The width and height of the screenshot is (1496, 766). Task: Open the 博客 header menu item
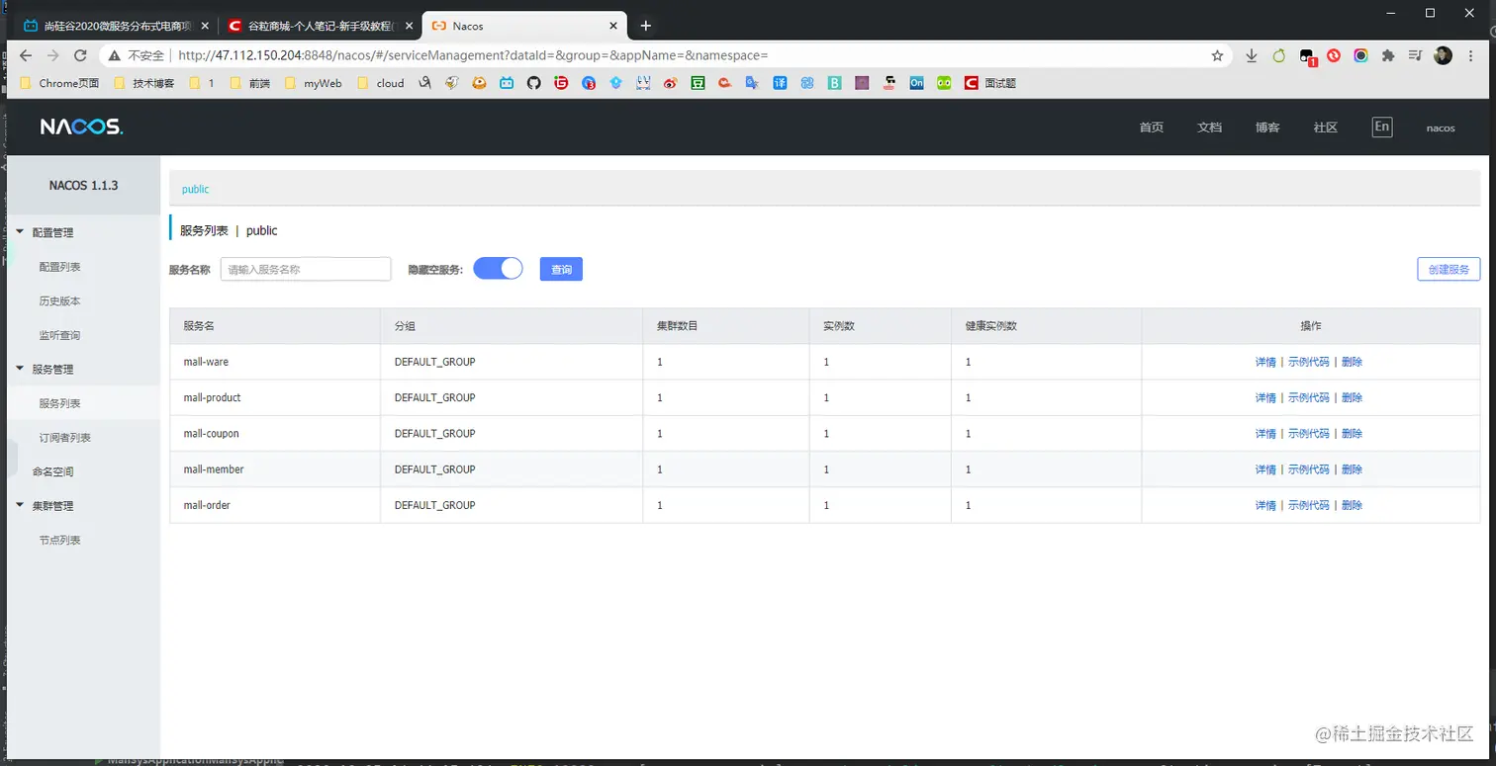[x=1267, y=128]
